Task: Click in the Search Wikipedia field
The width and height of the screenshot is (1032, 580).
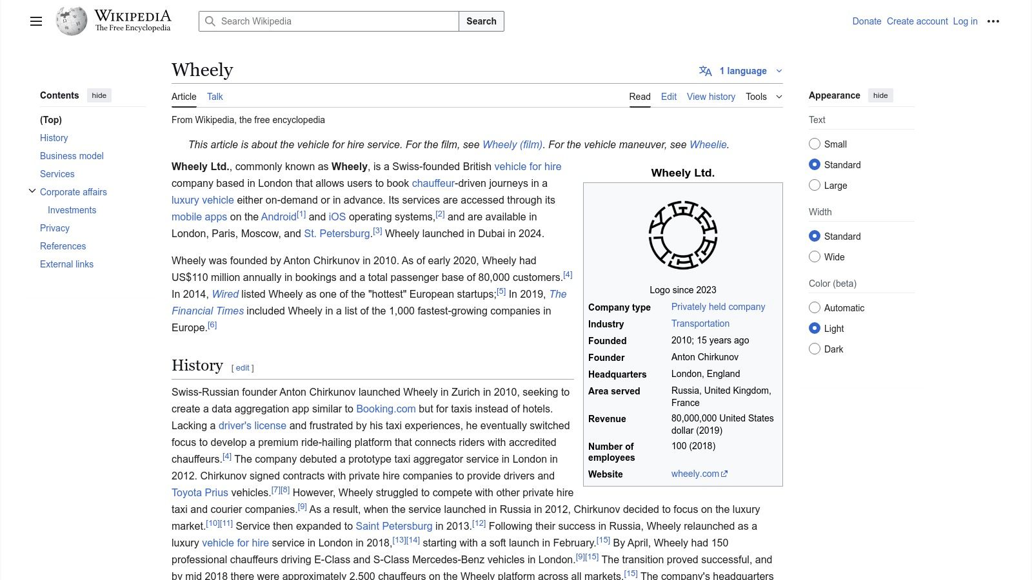Action: (x=335, y=21)
